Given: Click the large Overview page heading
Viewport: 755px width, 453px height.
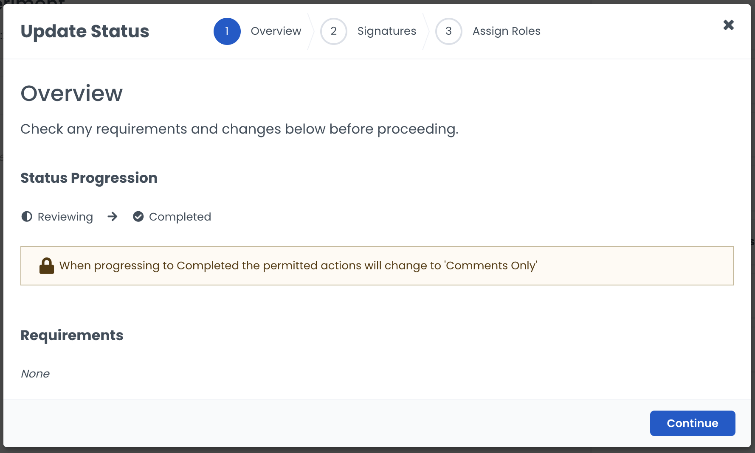Looking at the screenshot, I should point(71,93).
